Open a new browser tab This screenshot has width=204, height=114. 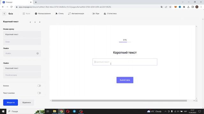[x=36, y=2]
